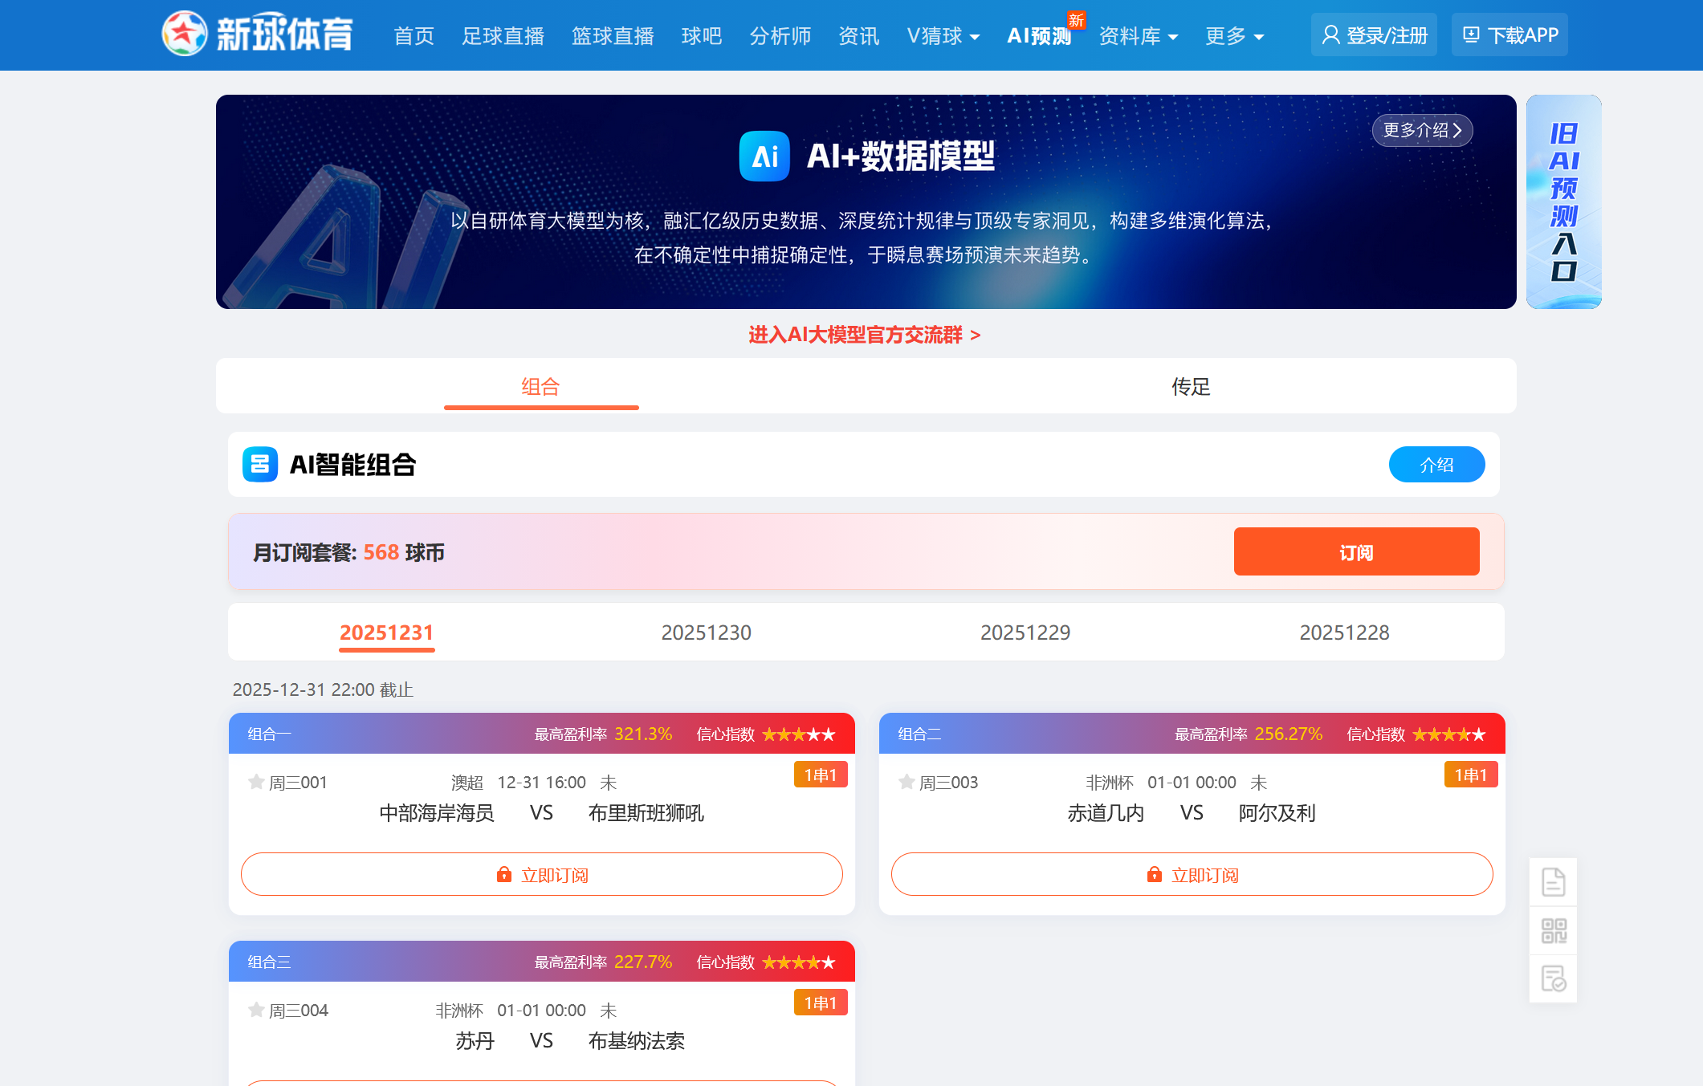Open 进入AI大模型官方交流群 link

[865, 335]
